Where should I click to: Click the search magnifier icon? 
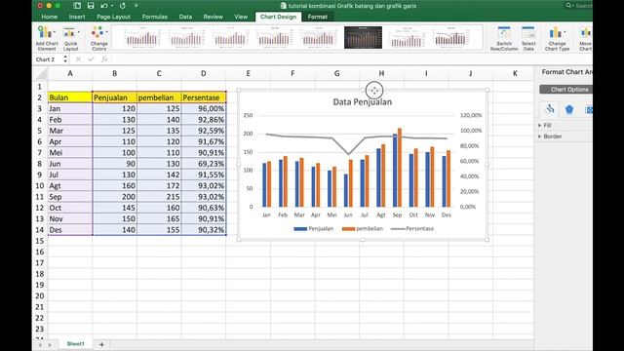click(x=569, y=6)
